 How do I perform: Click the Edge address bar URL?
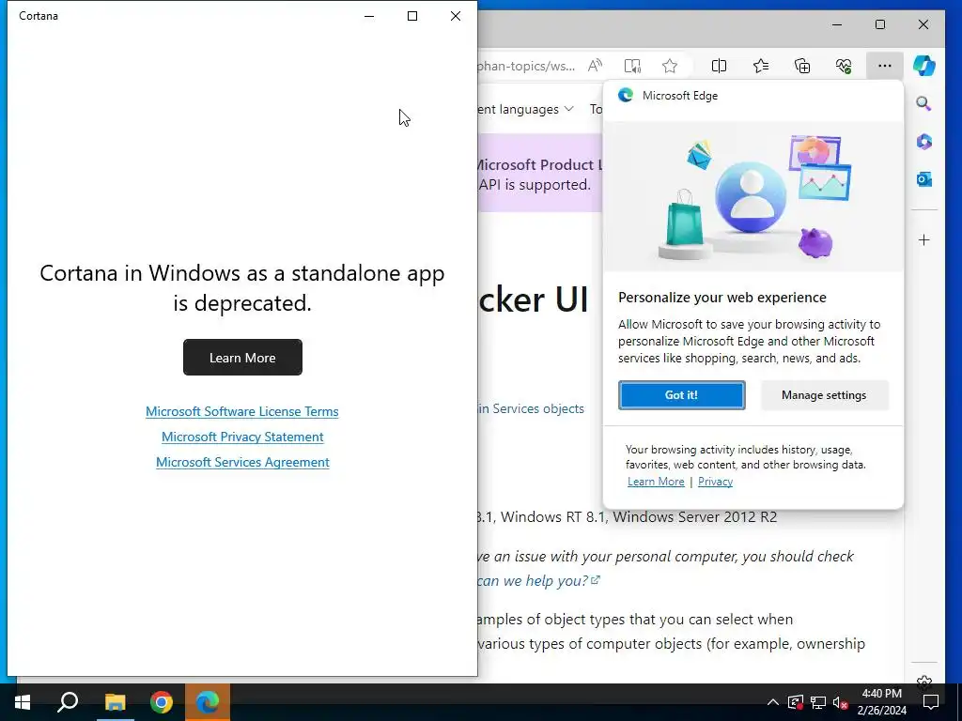click(x=526, y=66)
